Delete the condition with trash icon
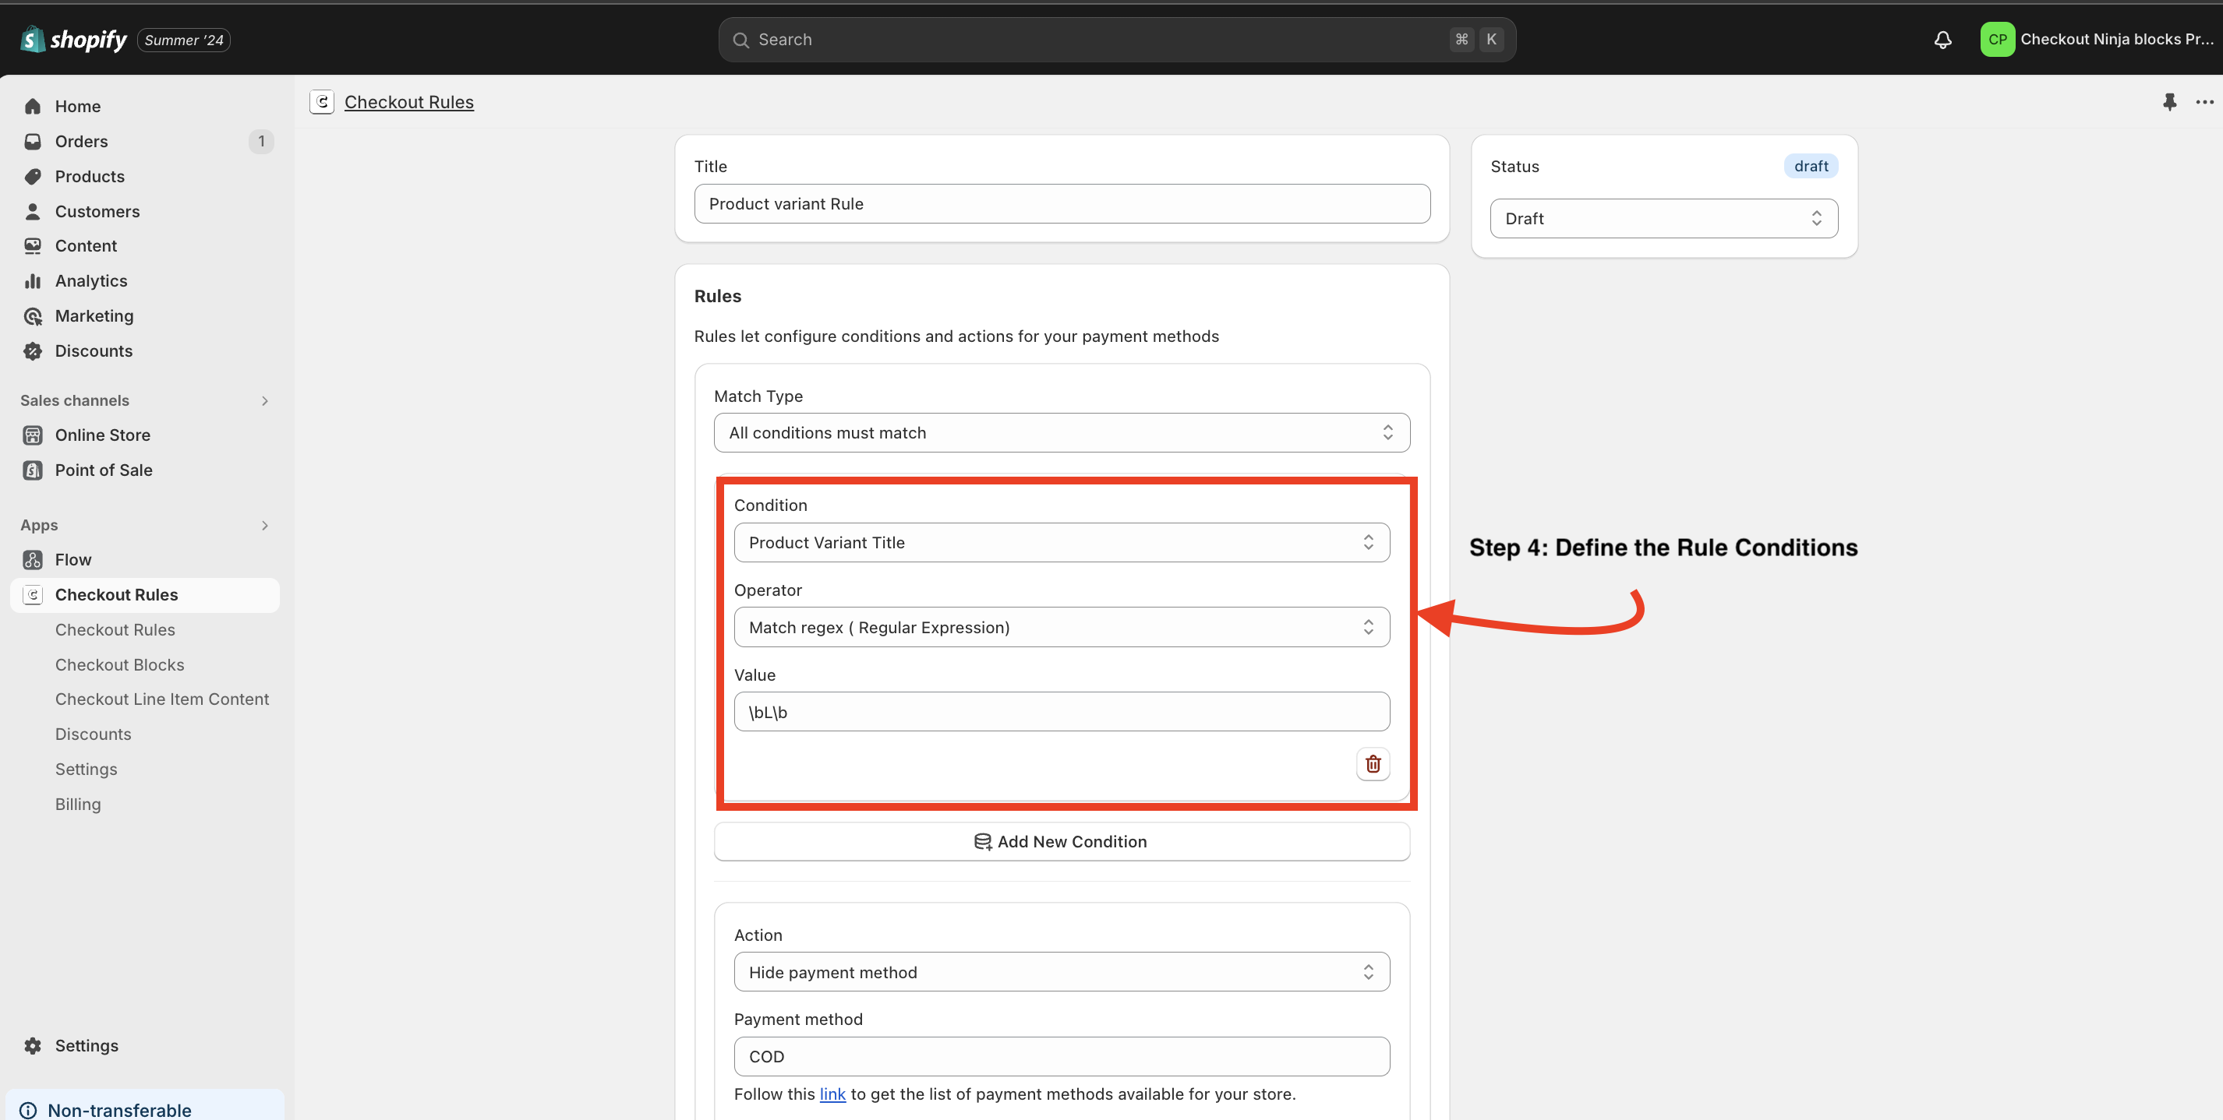This screenshot has height=1120, width=2223. point(1373,764)
